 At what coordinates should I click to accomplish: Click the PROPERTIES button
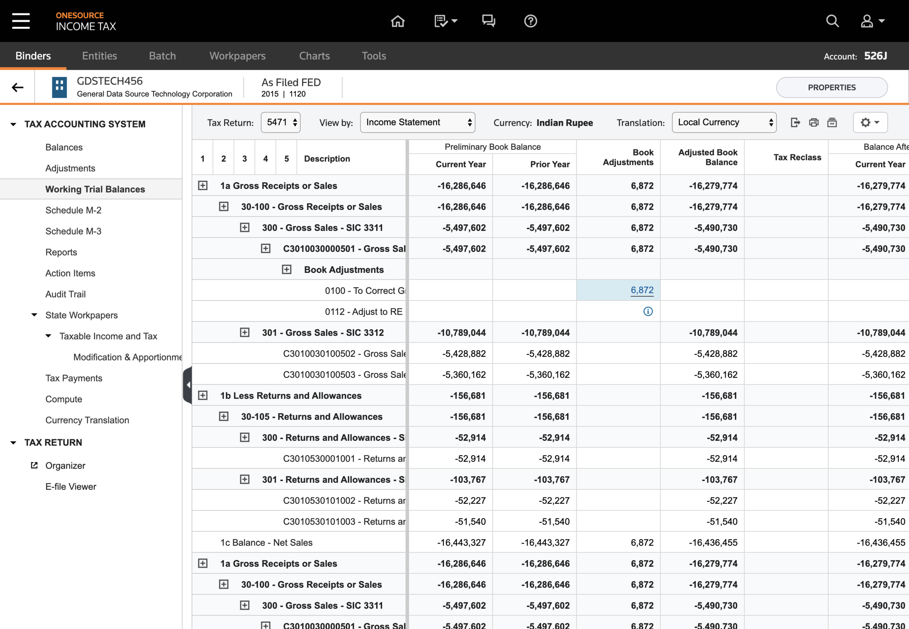click(832, 87)
